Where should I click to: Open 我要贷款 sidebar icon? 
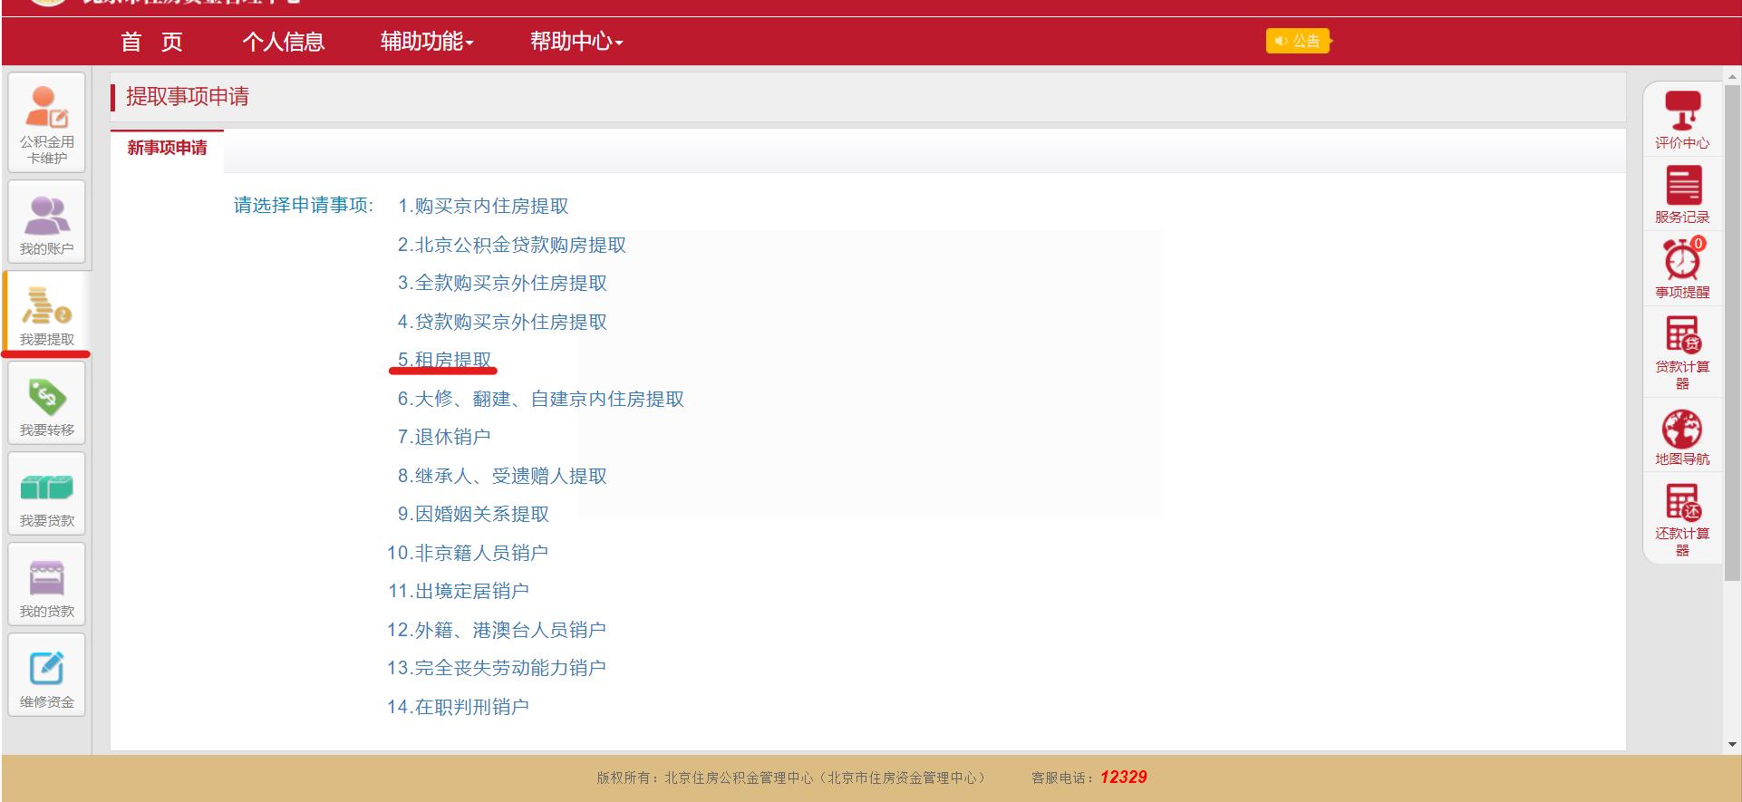pos(47,494)
